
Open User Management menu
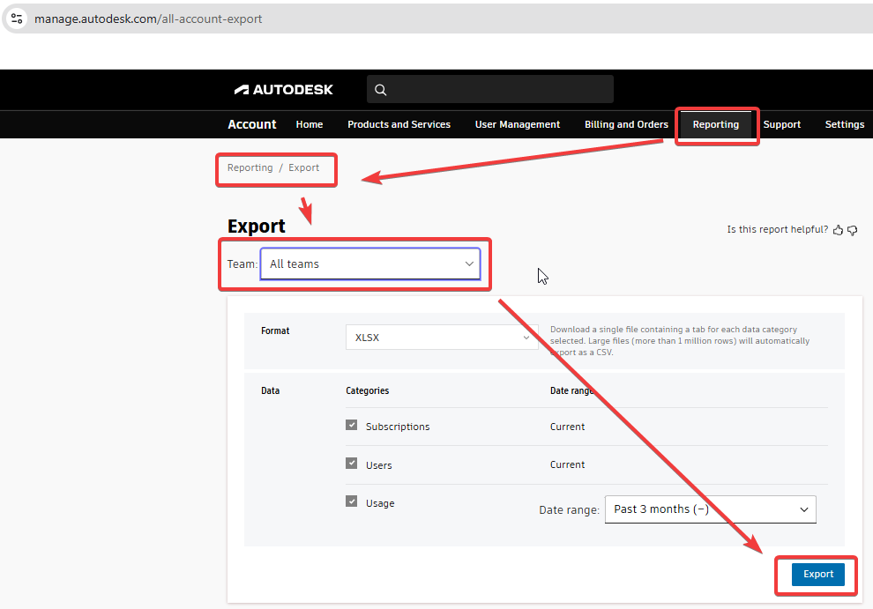[518, 124]
